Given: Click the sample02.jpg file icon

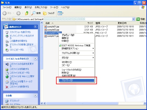Looking at the screenshot, I should coord(46,30).
